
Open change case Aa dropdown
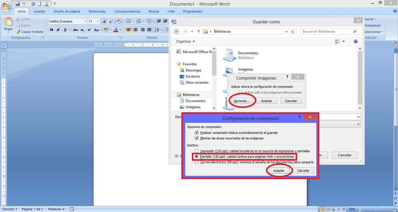click(x=97, y=30)
